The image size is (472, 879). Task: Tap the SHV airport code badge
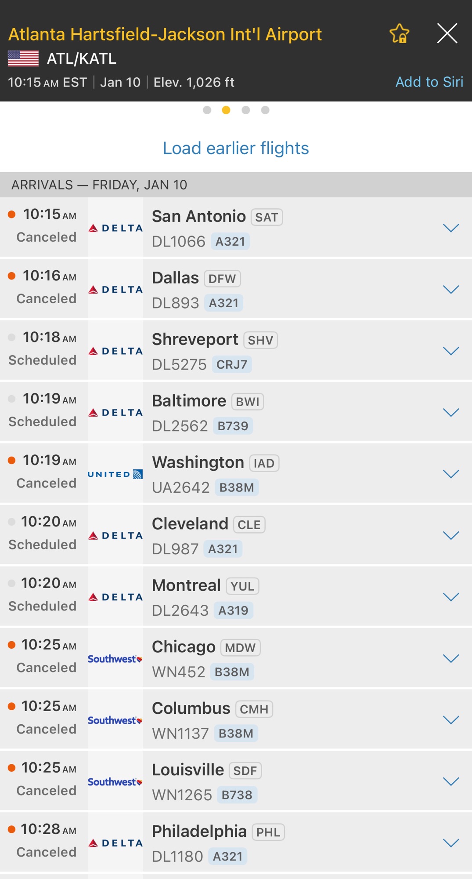(260, 340)
